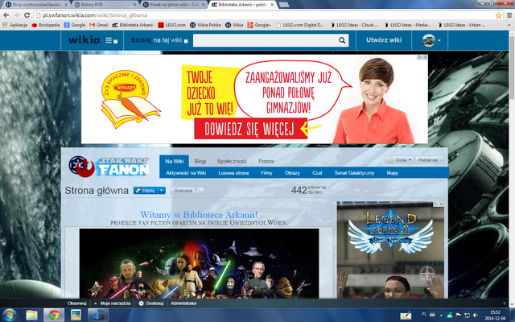Viewport: 515px width, 322px height.
Task: Open the Blogi navigation tab
Action: pos(200,161)
